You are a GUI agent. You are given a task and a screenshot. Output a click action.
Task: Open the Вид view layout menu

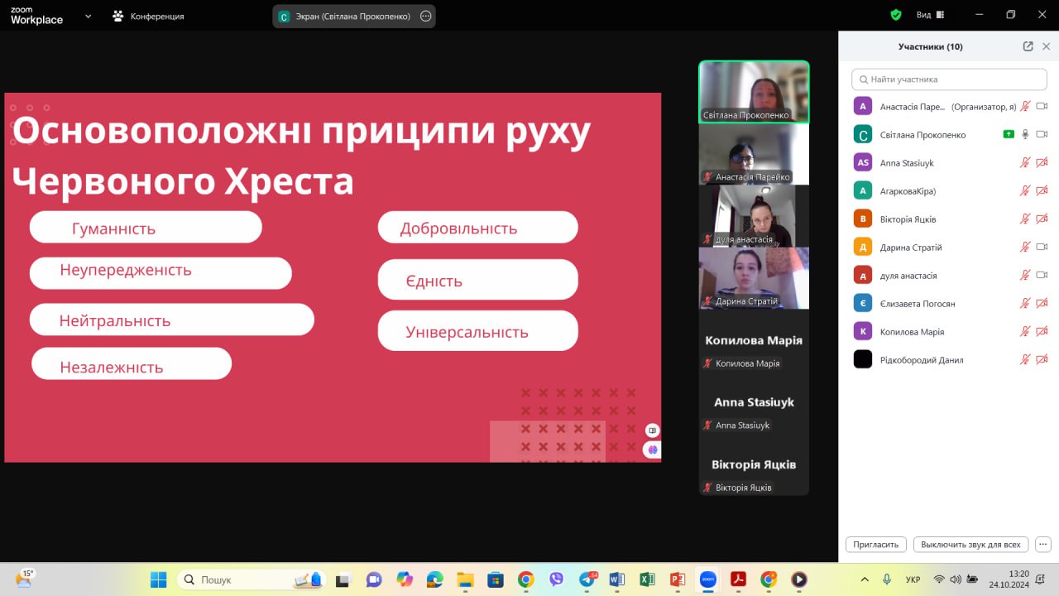point(930,15)
